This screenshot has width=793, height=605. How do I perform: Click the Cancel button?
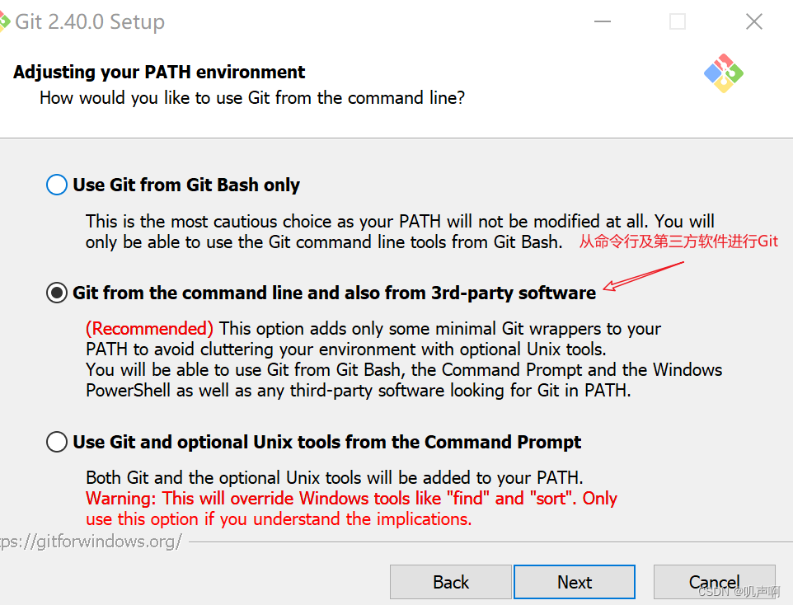(714, 582)
